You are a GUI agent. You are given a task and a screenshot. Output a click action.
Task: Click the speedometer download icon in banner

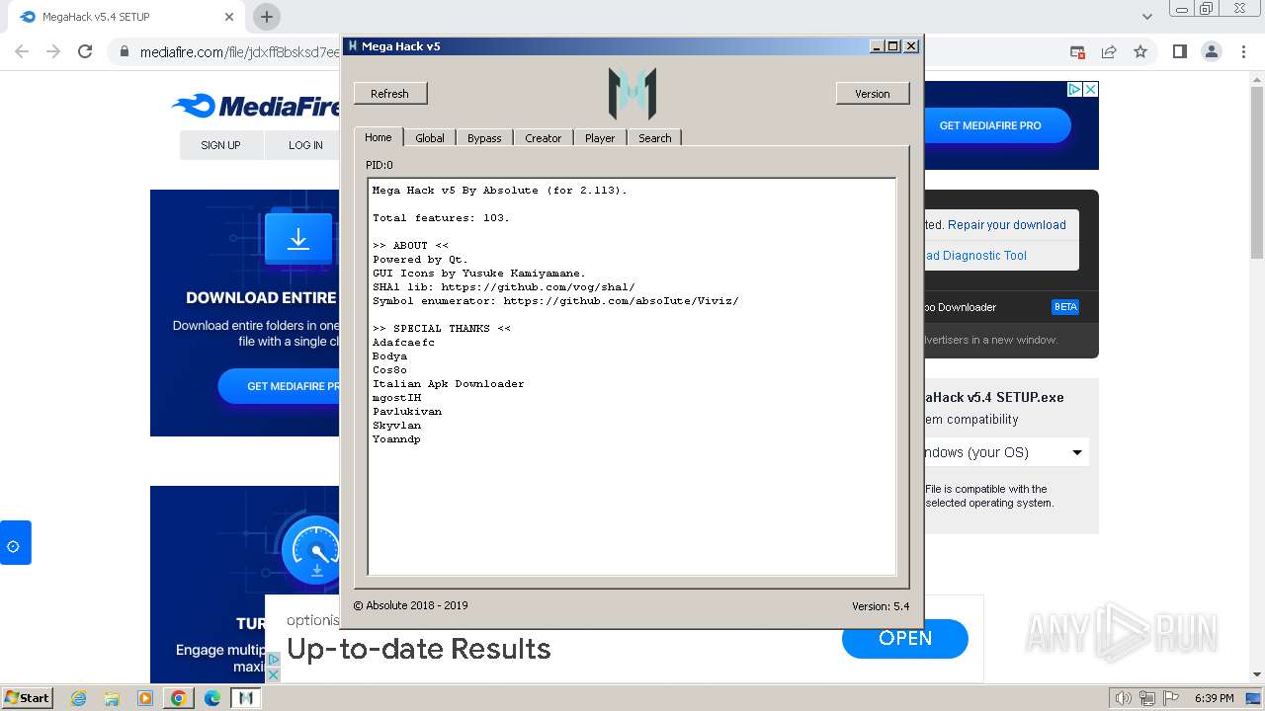[x=312, y=551]
